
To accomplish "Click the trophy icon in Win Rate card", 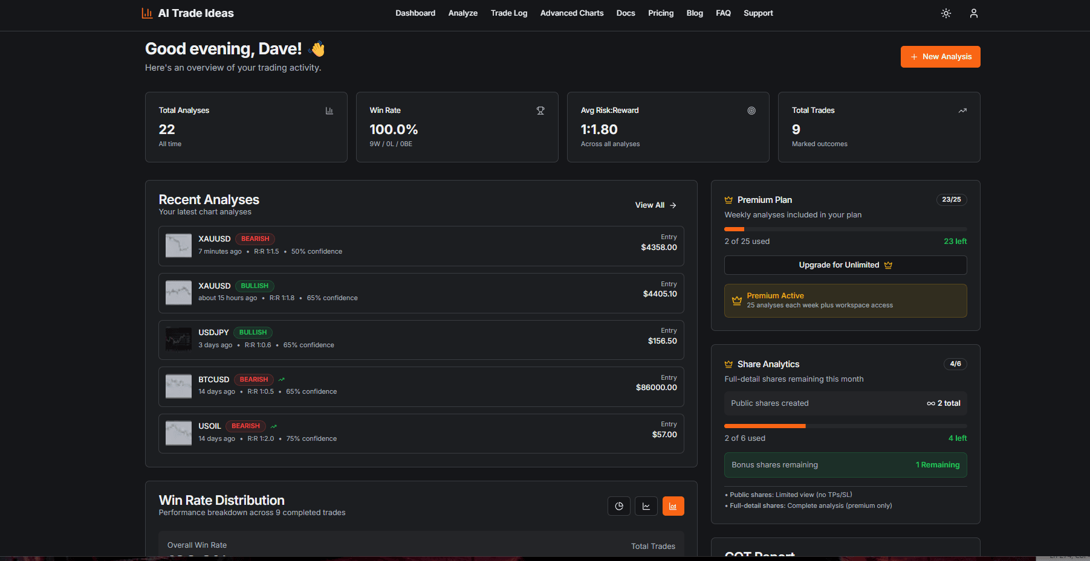I will coord(540,111).
